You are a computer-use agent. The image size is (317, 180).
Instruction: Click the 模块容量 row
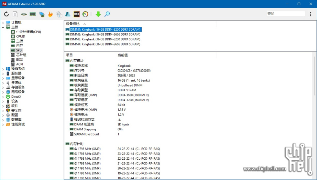coord(110,80)
